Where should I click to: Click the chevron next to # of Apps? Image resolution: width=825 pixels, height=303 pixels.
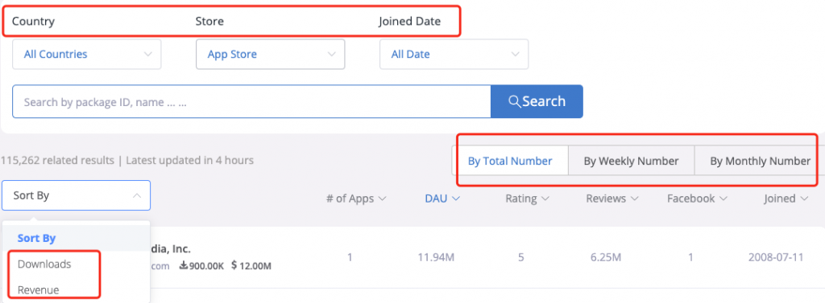(x=383, y=199)
